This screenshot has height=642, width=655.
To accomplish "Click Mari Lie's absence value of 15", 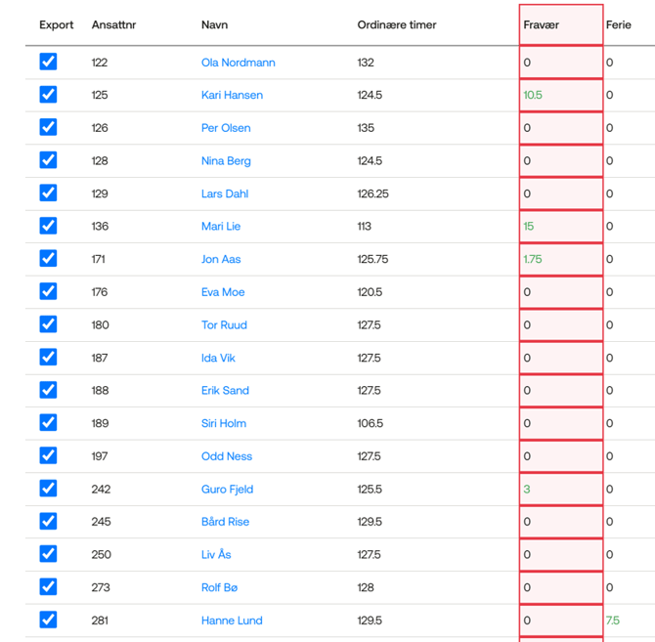I will 529,227.
